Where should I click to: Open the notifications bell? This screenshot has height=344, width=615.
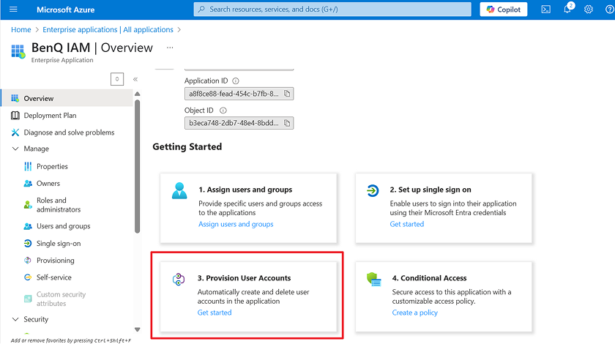coord(567,10)
